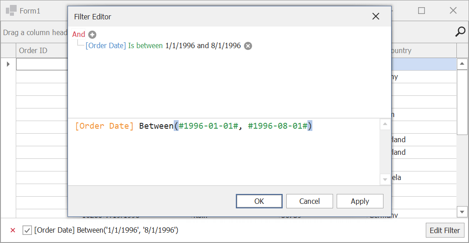This screenshot has height=243, width=469.
Task: Click the Apply button
Action: [360, 201]
